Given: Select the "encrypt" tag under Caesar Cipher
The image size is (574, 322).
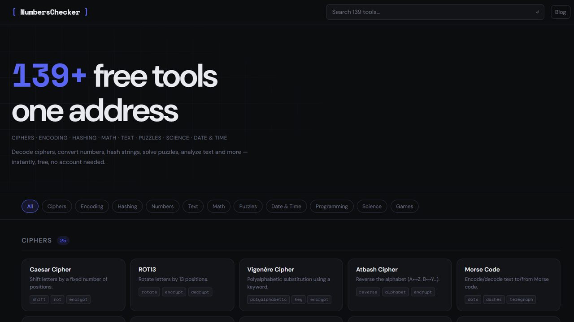Looking at the screenshot, I should 78,300.
